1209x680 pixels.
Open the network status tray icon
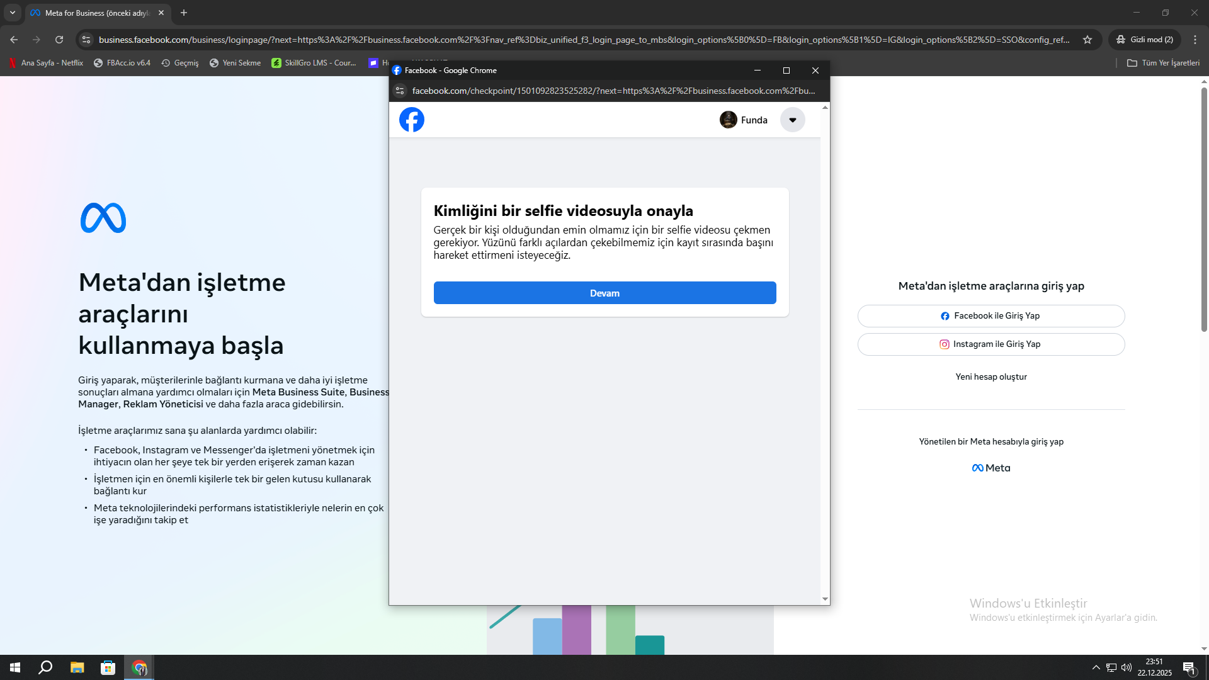click(1111, 667)
